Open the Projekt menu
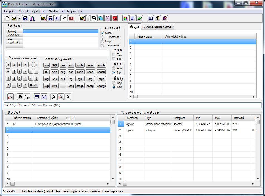Viewport: 265px width, 196px height. [x=9, y=11]
